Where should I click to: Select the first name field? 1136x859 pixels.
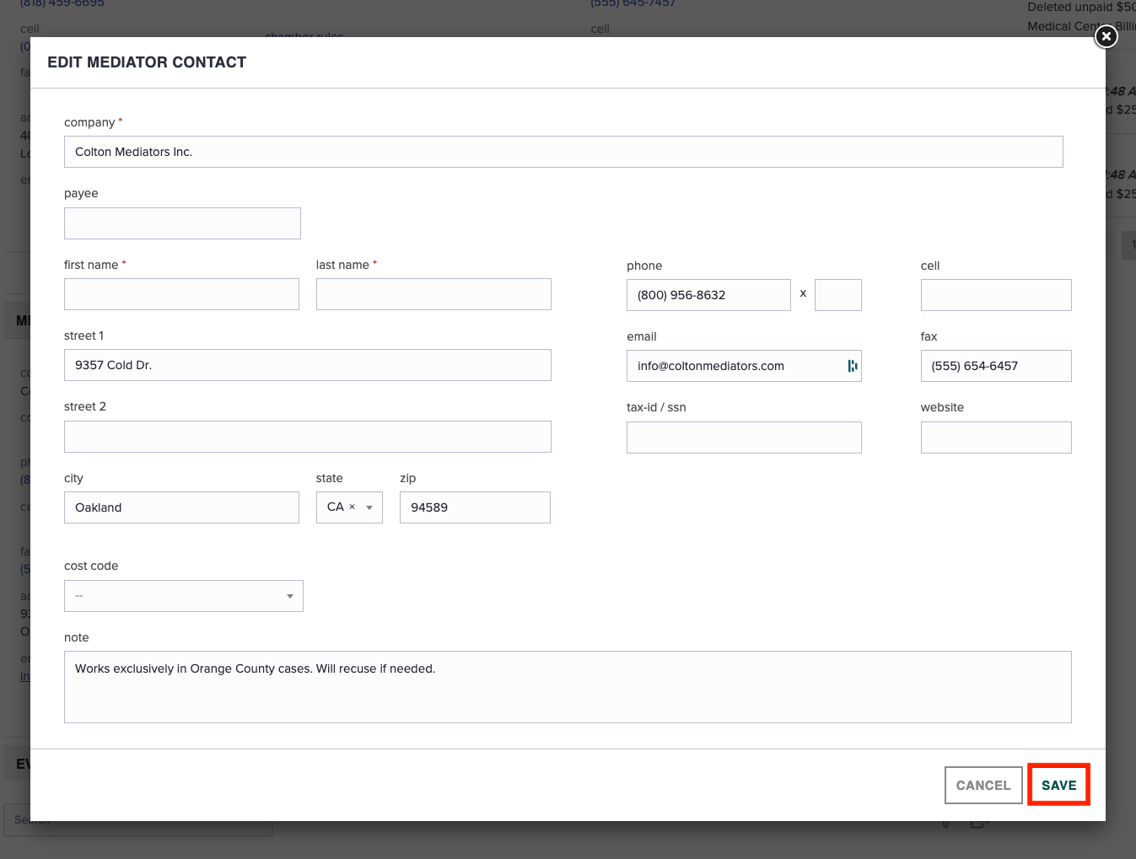pyautogui.click(x=181, y=294)
